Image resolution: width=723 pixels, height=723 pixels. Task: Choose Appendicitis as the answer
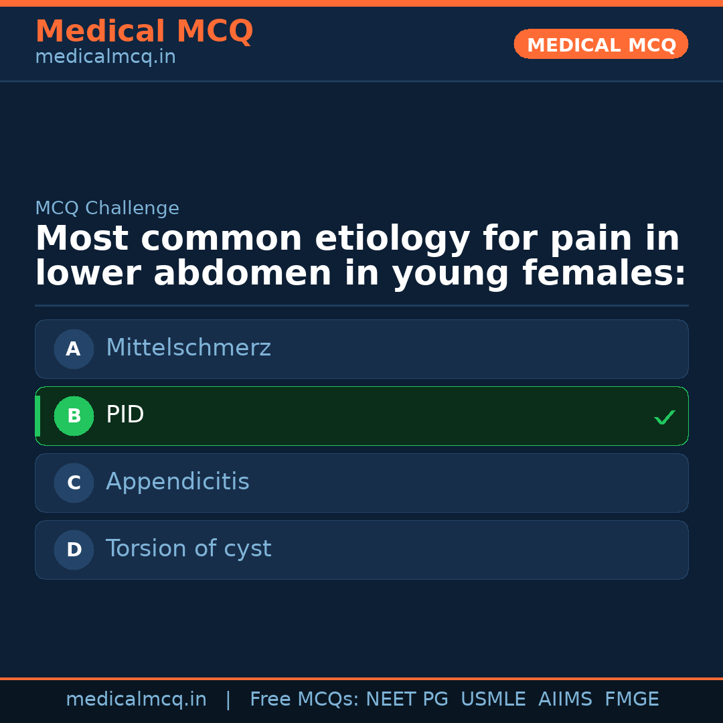point(177,482)
